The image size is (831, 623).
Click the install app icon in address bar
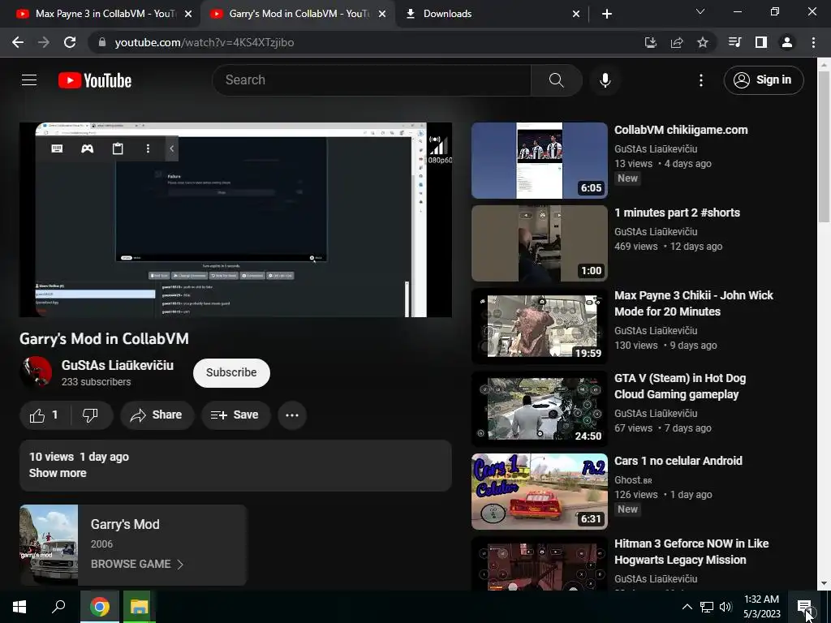(650, 42)
